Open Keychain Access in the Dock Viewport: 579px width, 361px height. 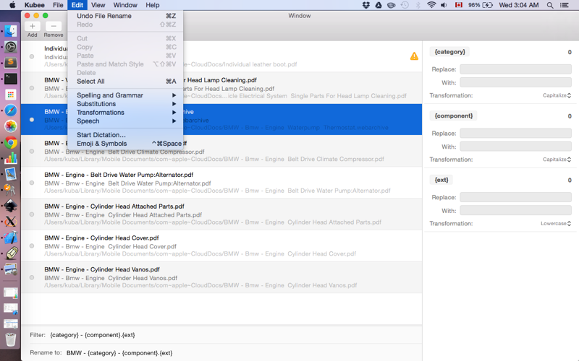pyautogui.click(x=10, y=190)
